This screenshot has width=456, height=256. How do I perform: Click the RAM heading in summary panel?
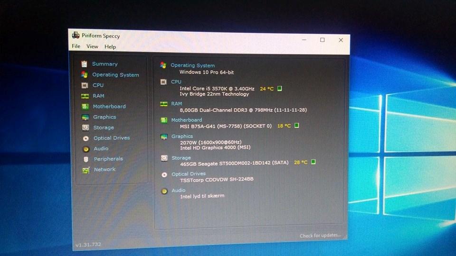[x=177, y=104]
